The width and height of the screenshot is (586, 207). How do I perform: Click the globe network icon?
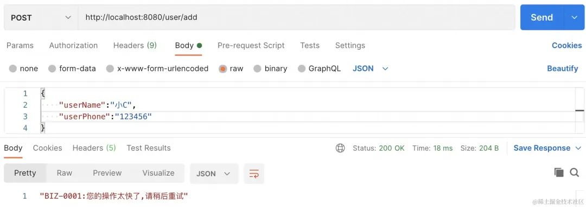[340, 148]
